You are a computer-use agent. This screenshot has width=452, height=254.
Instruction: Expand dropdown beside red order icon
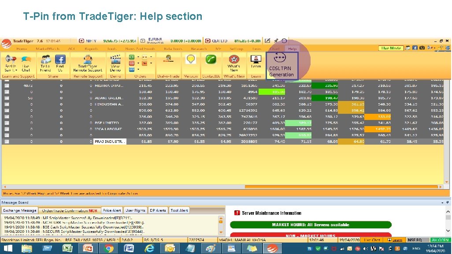[x=138, y=63]
